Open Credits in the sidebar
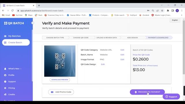Viewport: 185px width, 104px height. (12, 94)
